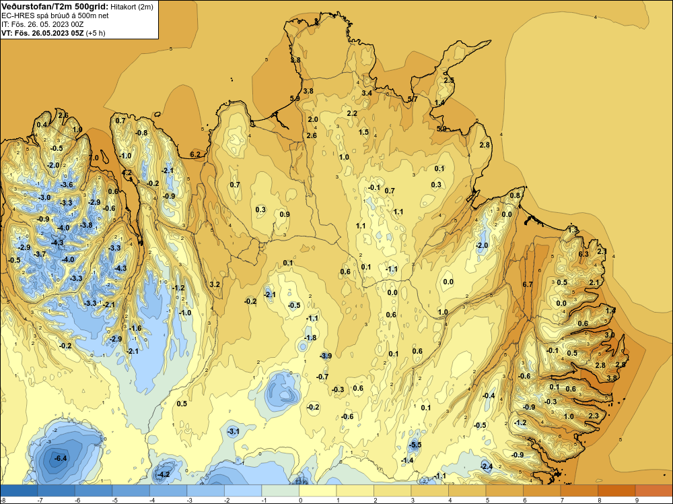
Task: Click the 5.7 temperature label
Action: [413, 99]
